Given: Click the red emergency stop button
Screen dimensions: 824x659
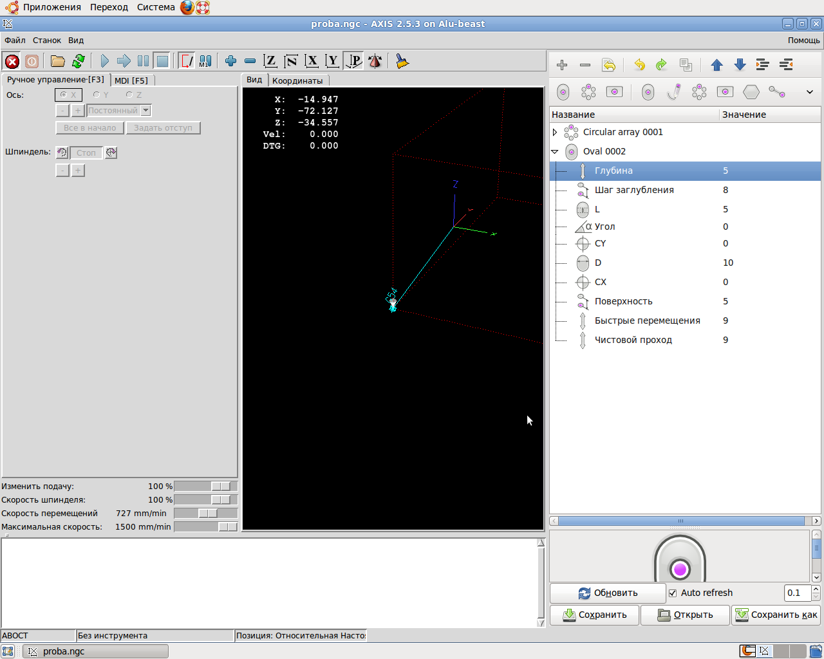Looking at the screenshot, I should 12,62.
